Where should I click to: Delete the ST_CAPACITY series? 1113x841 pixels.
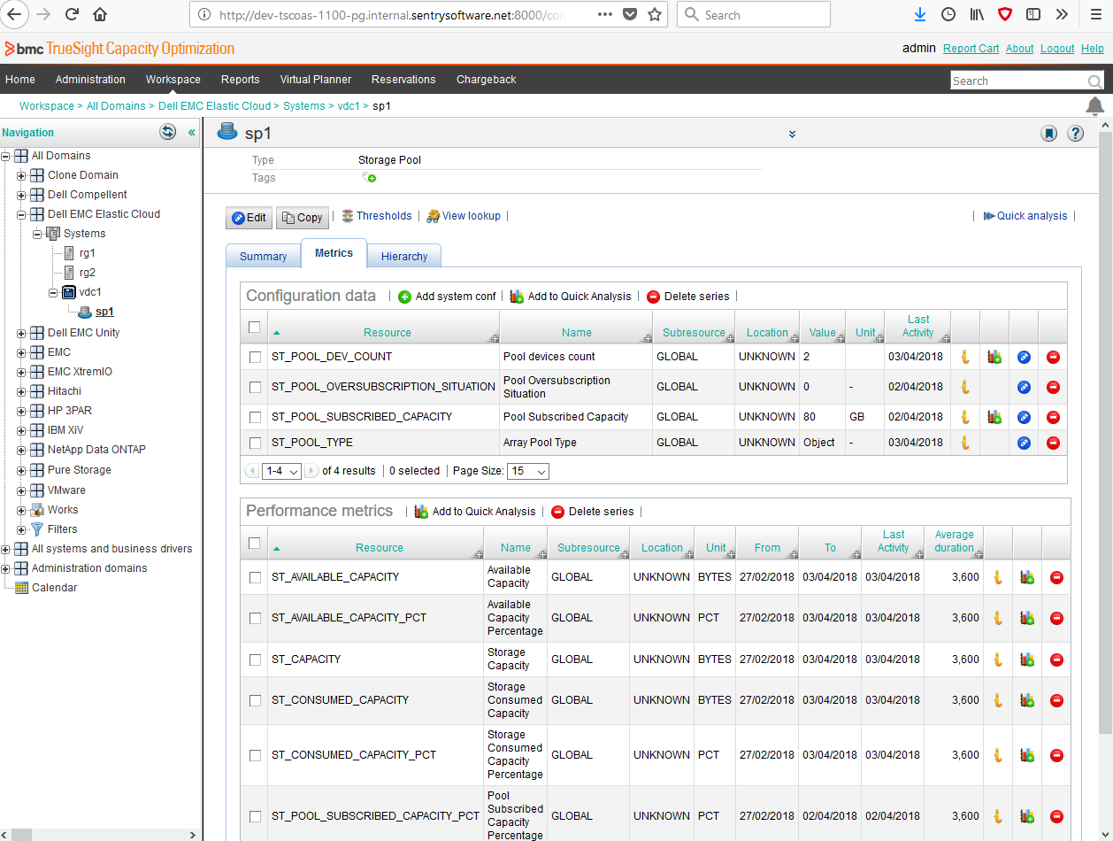[1056, 660]
